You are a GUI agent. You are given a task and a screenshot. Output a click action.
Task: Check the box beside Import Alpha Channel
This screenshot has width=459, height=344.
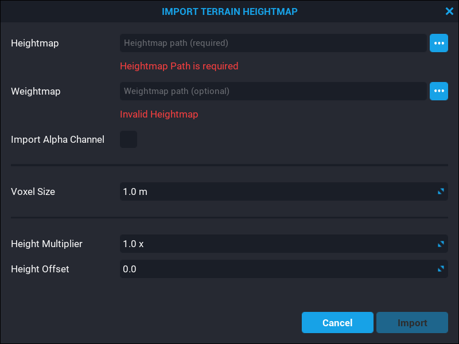coord(129,139)
